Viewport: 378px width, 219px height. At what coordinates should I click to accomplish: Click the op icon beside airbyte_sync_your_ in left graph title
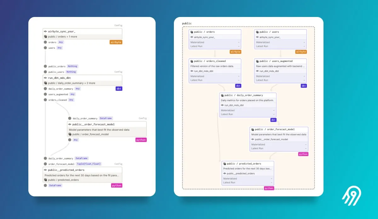point(45,32)
